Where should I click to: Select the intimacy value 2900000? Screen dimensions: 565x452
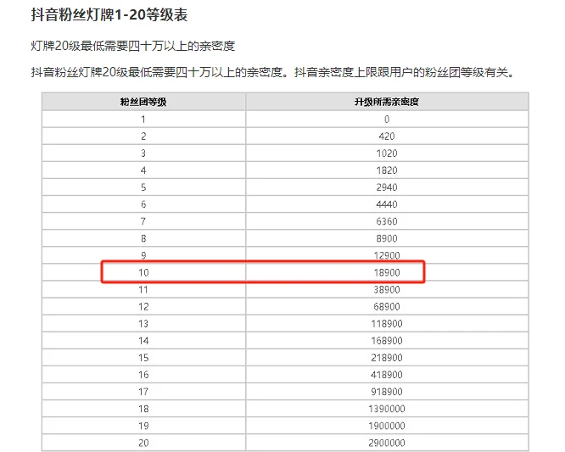(387, 443)
